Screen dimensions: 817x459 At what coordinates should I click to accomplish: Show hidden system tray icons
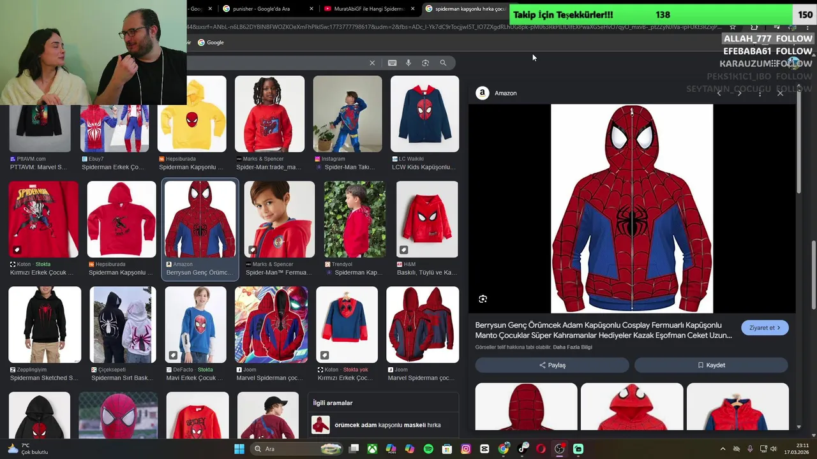click(723, 449)
